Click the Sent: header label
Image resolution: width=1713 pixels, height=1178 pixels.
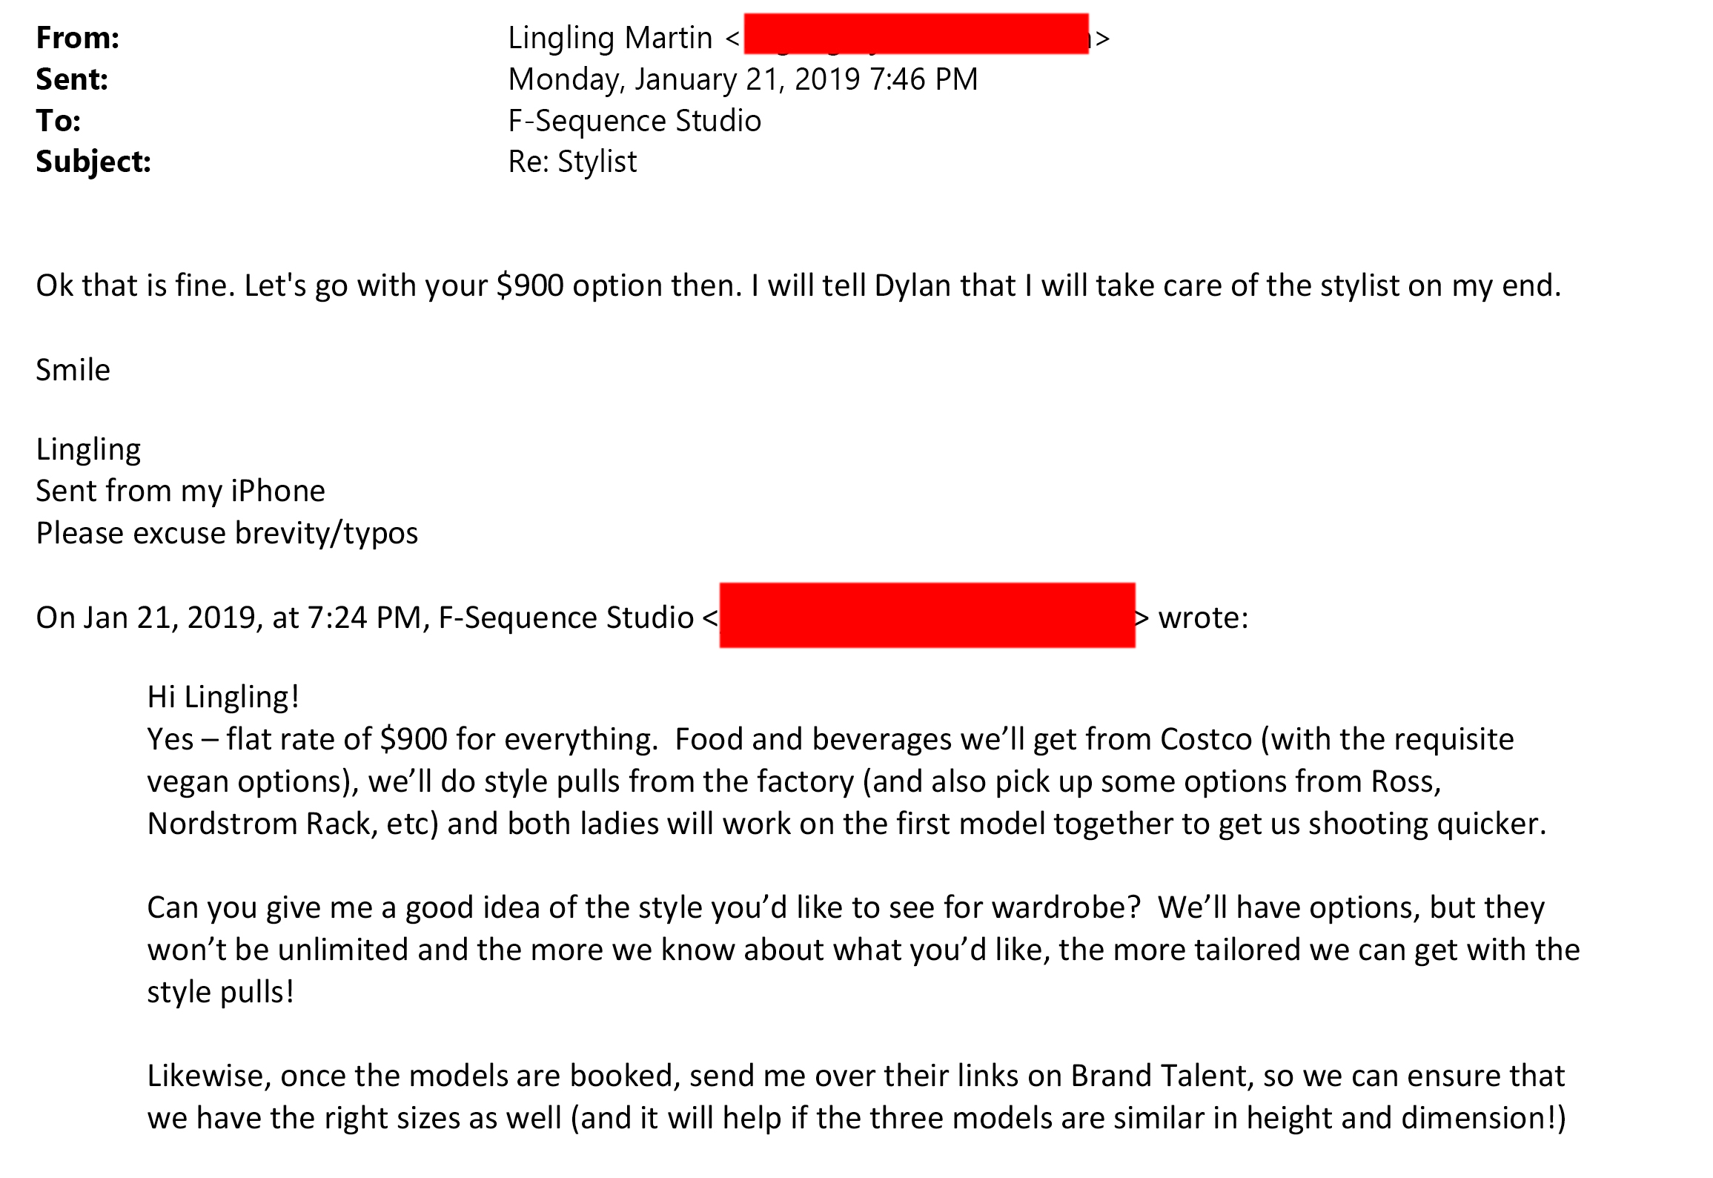(72, 79)
